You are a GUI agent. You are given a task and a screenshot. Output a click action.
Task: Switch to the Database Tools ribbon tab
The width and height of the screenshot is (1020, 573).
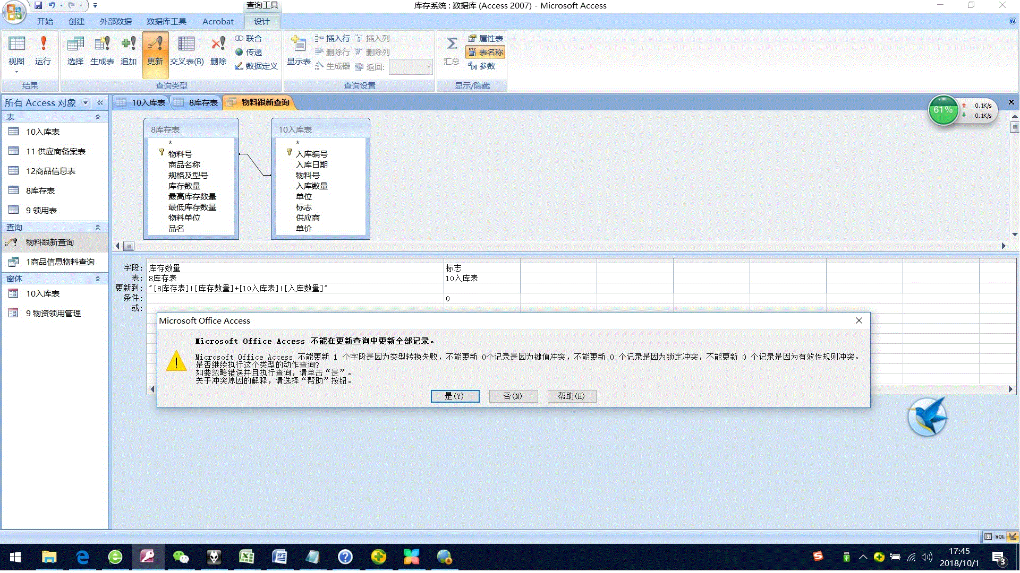coord(166,21)
